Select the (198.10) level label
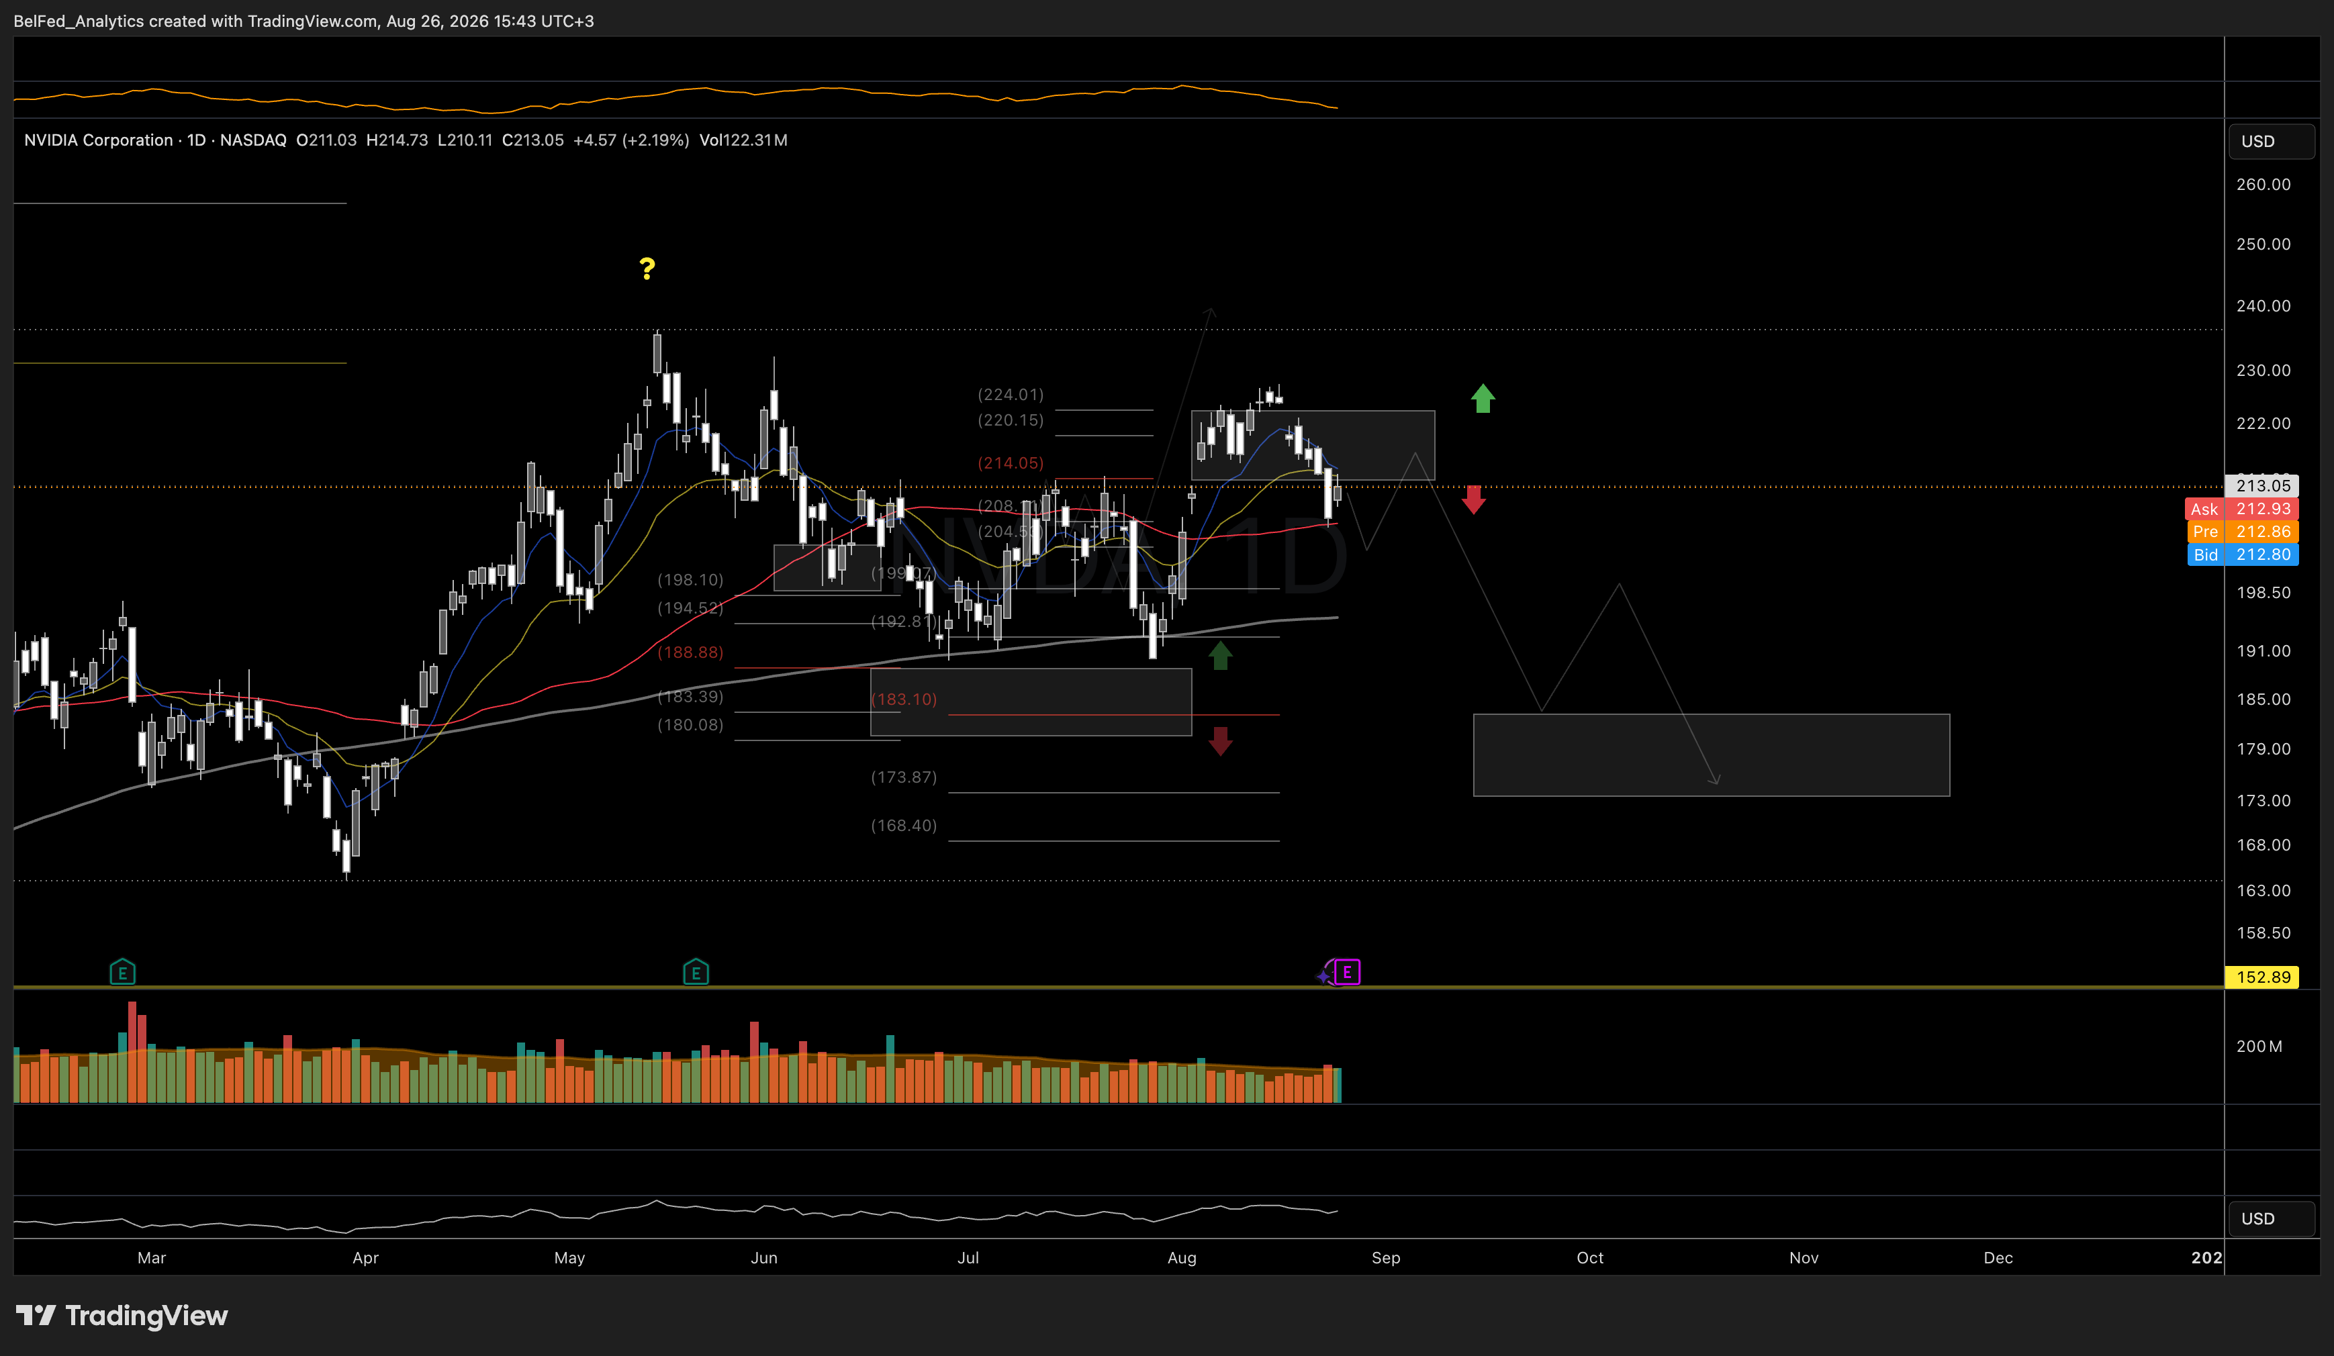The image size is (2334, 1356). (690, 580)
